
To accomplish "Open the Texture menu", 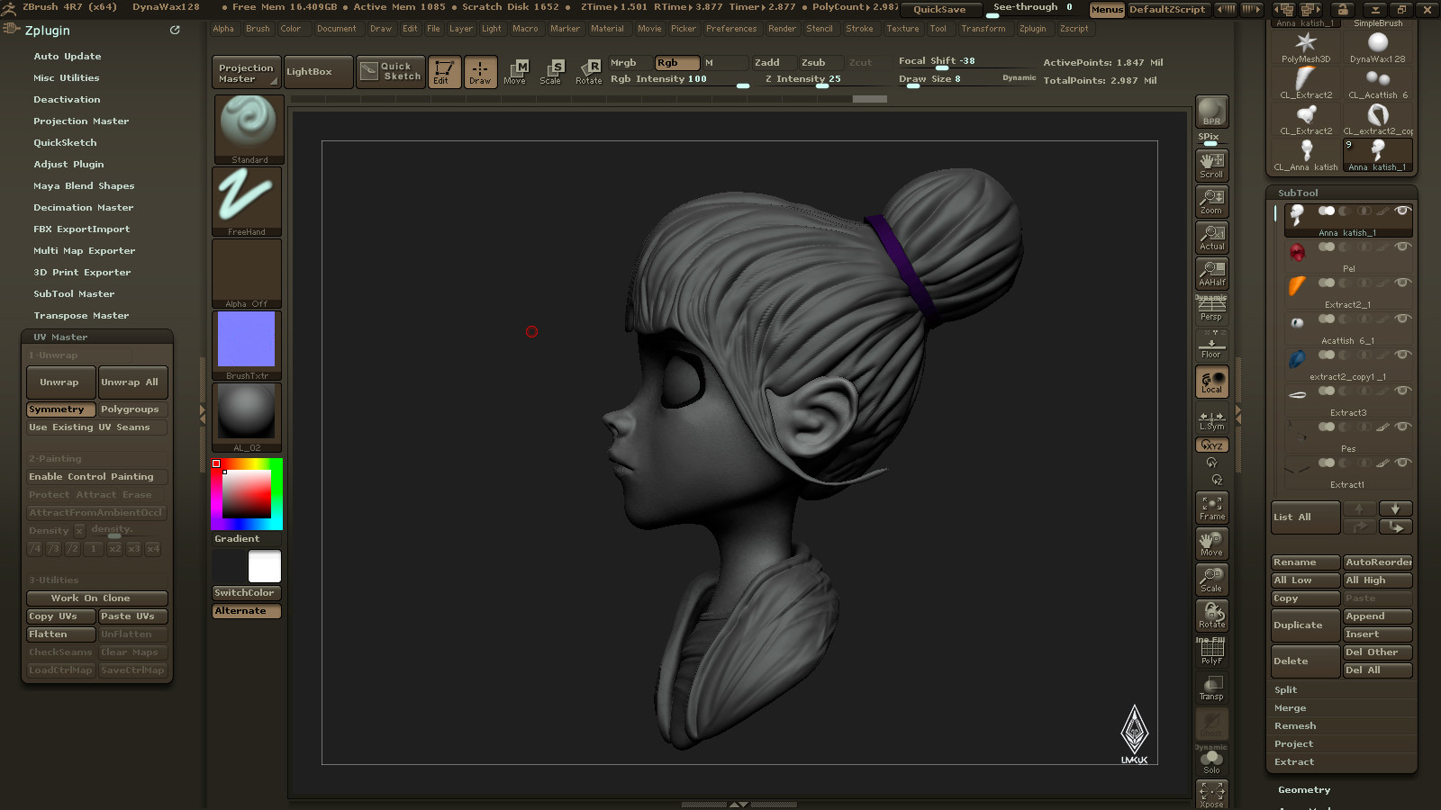I will [902, 29].
